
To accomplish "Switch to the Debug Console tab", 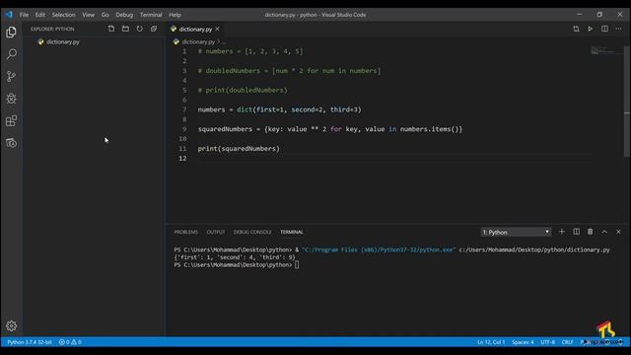I will pos(252,232).
